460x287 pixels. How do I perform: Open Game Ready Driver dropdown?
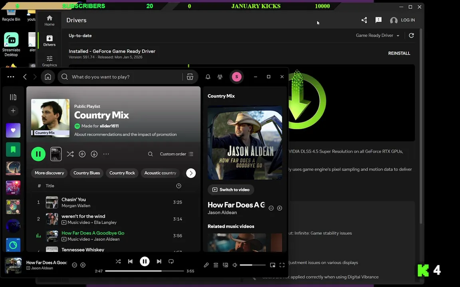(x=378, y=35)
